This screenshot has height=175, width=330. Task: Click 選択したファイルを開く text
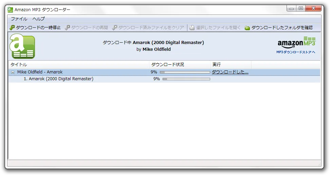[218, 27]
